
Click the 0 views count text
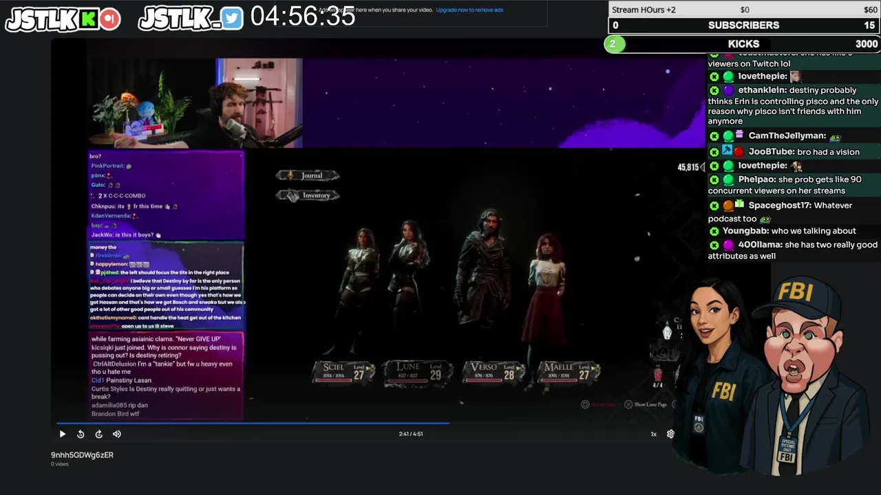[x=60, y=464]
